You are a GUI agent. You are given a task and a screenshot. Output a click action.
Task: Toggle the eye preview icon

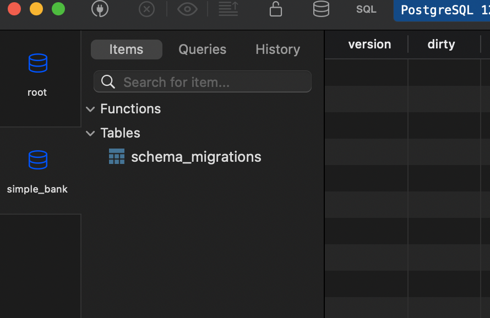point(187,9)
